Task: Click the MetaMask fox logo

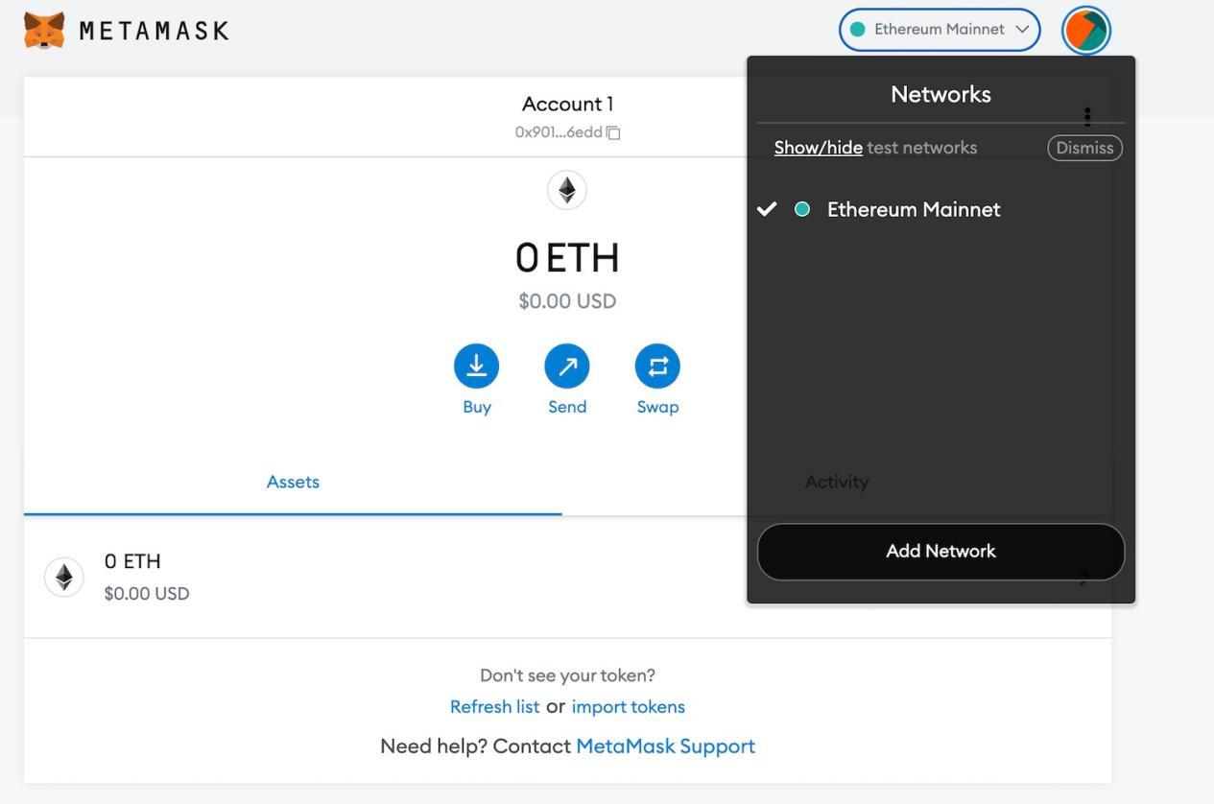Action: [x=44, y=30]
